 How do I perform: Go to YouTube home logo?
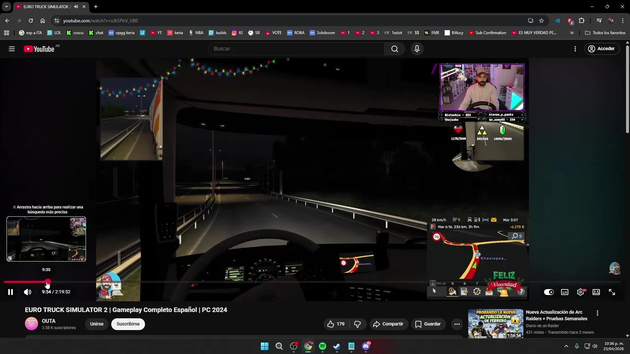pos(39,49)
